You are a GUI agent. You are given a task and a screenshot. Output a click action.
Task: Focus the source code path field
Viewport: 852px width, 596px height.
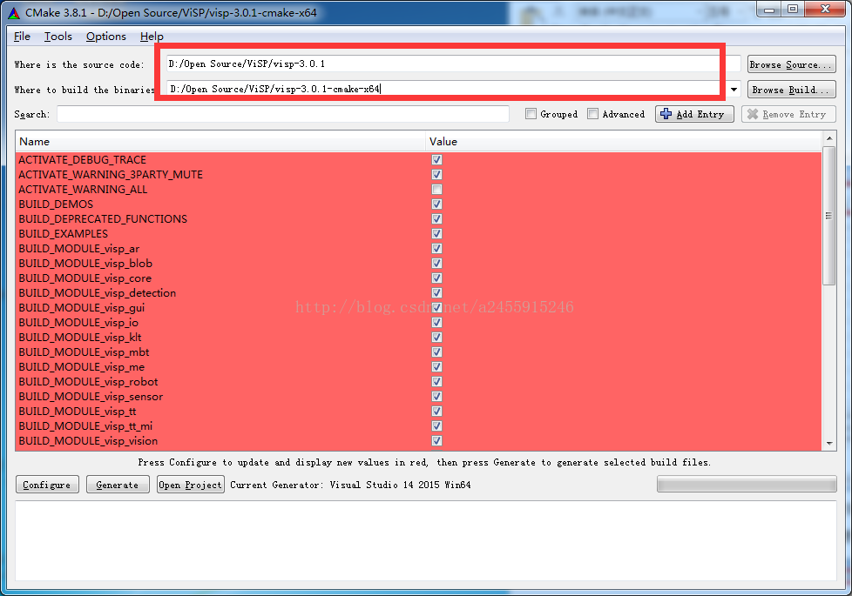point(453,64)
